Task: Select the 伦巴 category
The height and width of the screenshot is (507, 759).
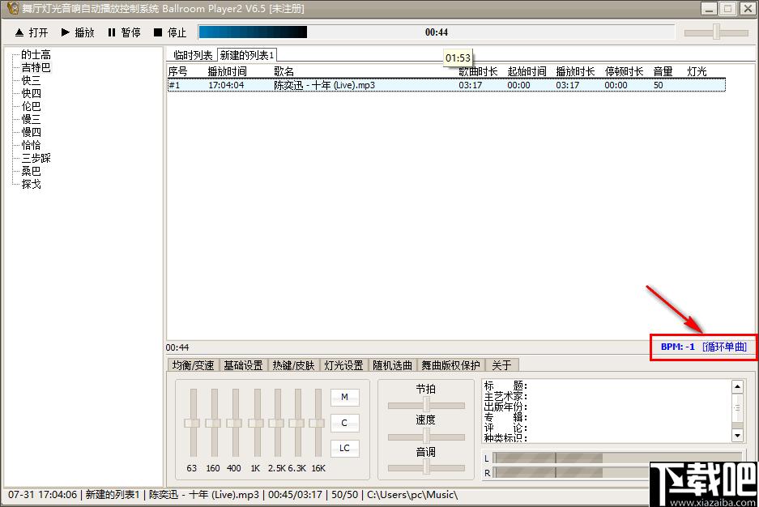Action: 31,106
